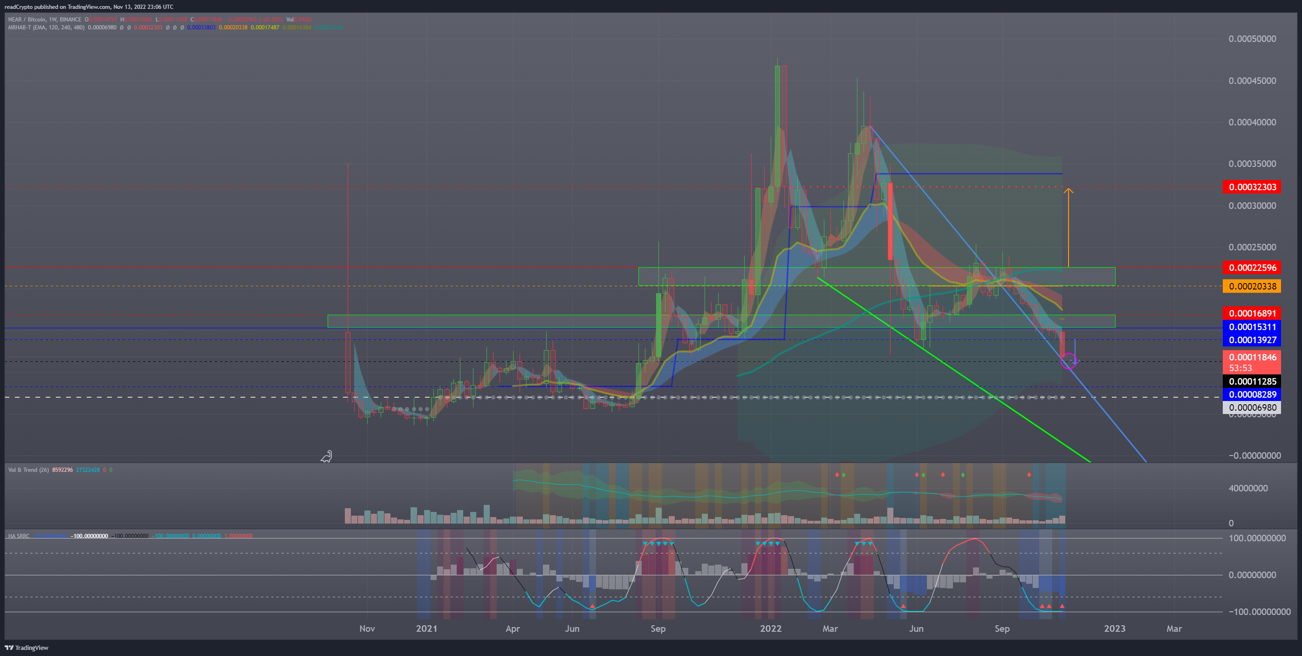Click 0.00025000 on the price axis
This screenshot has width=1302, height=656.
pyautogui.click(x=1252, y=247)
